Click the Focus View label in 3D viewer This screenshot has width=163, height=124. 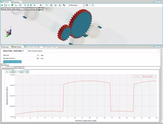pyautogui.click(x=22, y=9)
